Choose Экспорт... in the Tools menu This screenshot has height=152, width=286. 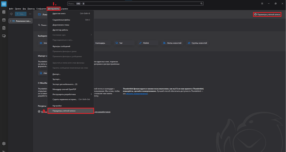click(71, 79)
